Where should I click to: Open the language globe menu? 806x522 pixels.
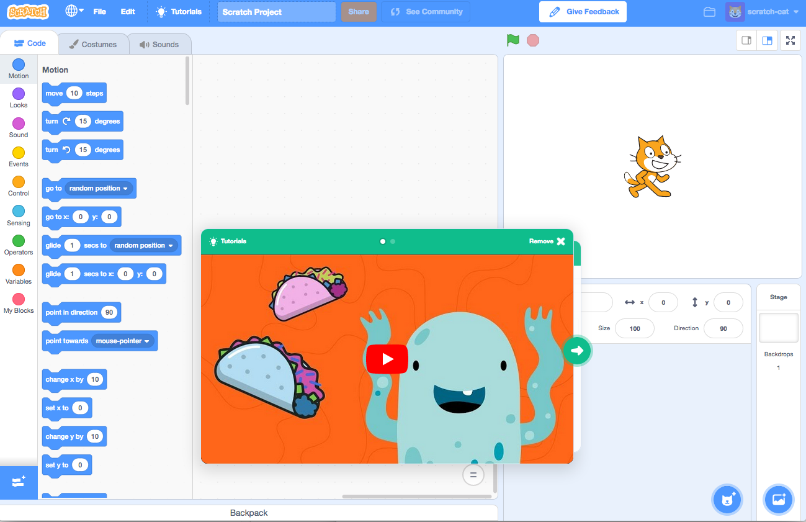click(x=74, y=11)
